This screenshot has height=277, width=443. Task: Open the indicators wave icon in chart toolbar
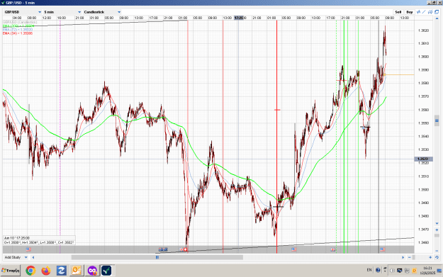(x=419, y=12)
